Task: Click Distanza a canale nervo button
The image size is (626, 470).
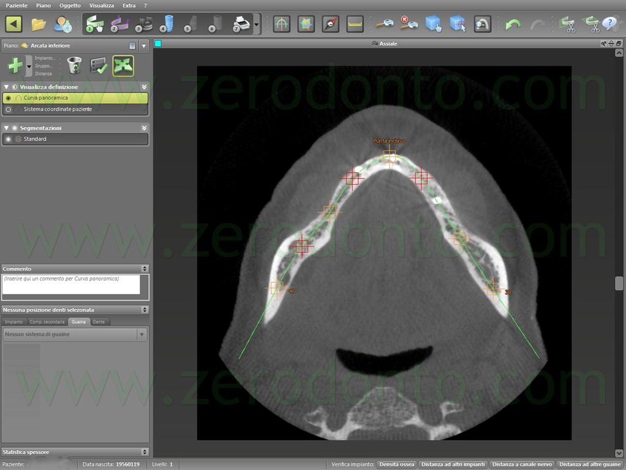Action: click(522, 464)
